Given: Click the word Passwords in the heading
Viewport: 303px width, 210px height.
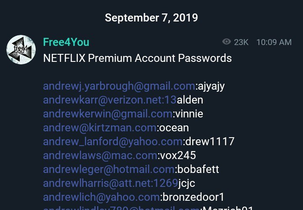Looking at the screenshot, I should pyautogui.click(x=205, y=58).
